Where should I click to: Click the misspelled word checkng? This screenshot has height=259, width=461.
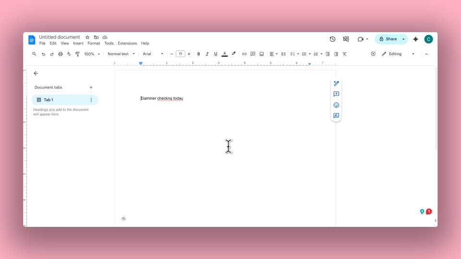click(x=165, y=98)
